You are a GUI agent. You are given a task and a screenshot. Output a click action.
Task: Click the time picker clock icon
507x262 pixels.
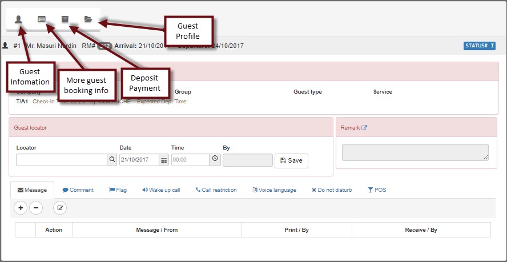[215, 160]
